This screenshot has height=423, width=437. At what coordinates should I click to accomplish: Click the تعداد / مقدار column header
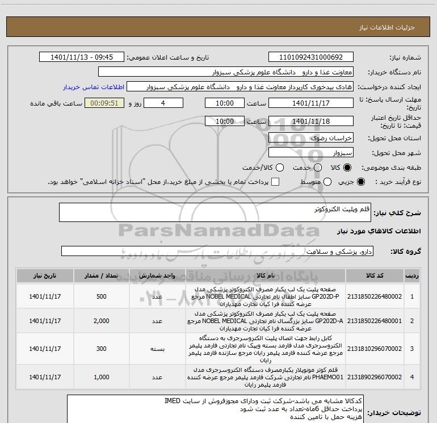102,276
